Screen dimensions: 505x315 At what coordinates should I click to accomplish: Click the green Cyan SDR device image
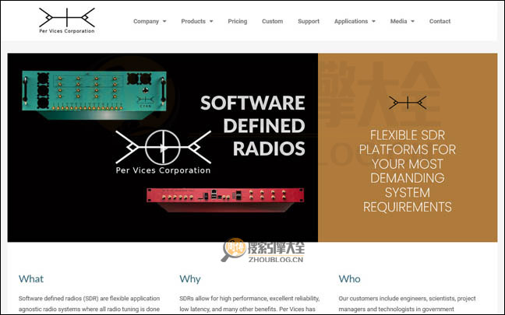pos(94,95)
